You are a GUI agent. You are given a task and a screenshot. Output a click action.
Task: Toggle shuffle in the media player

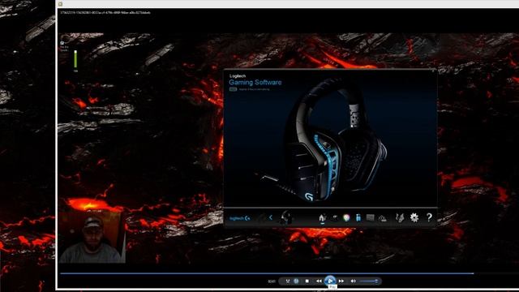287,281
